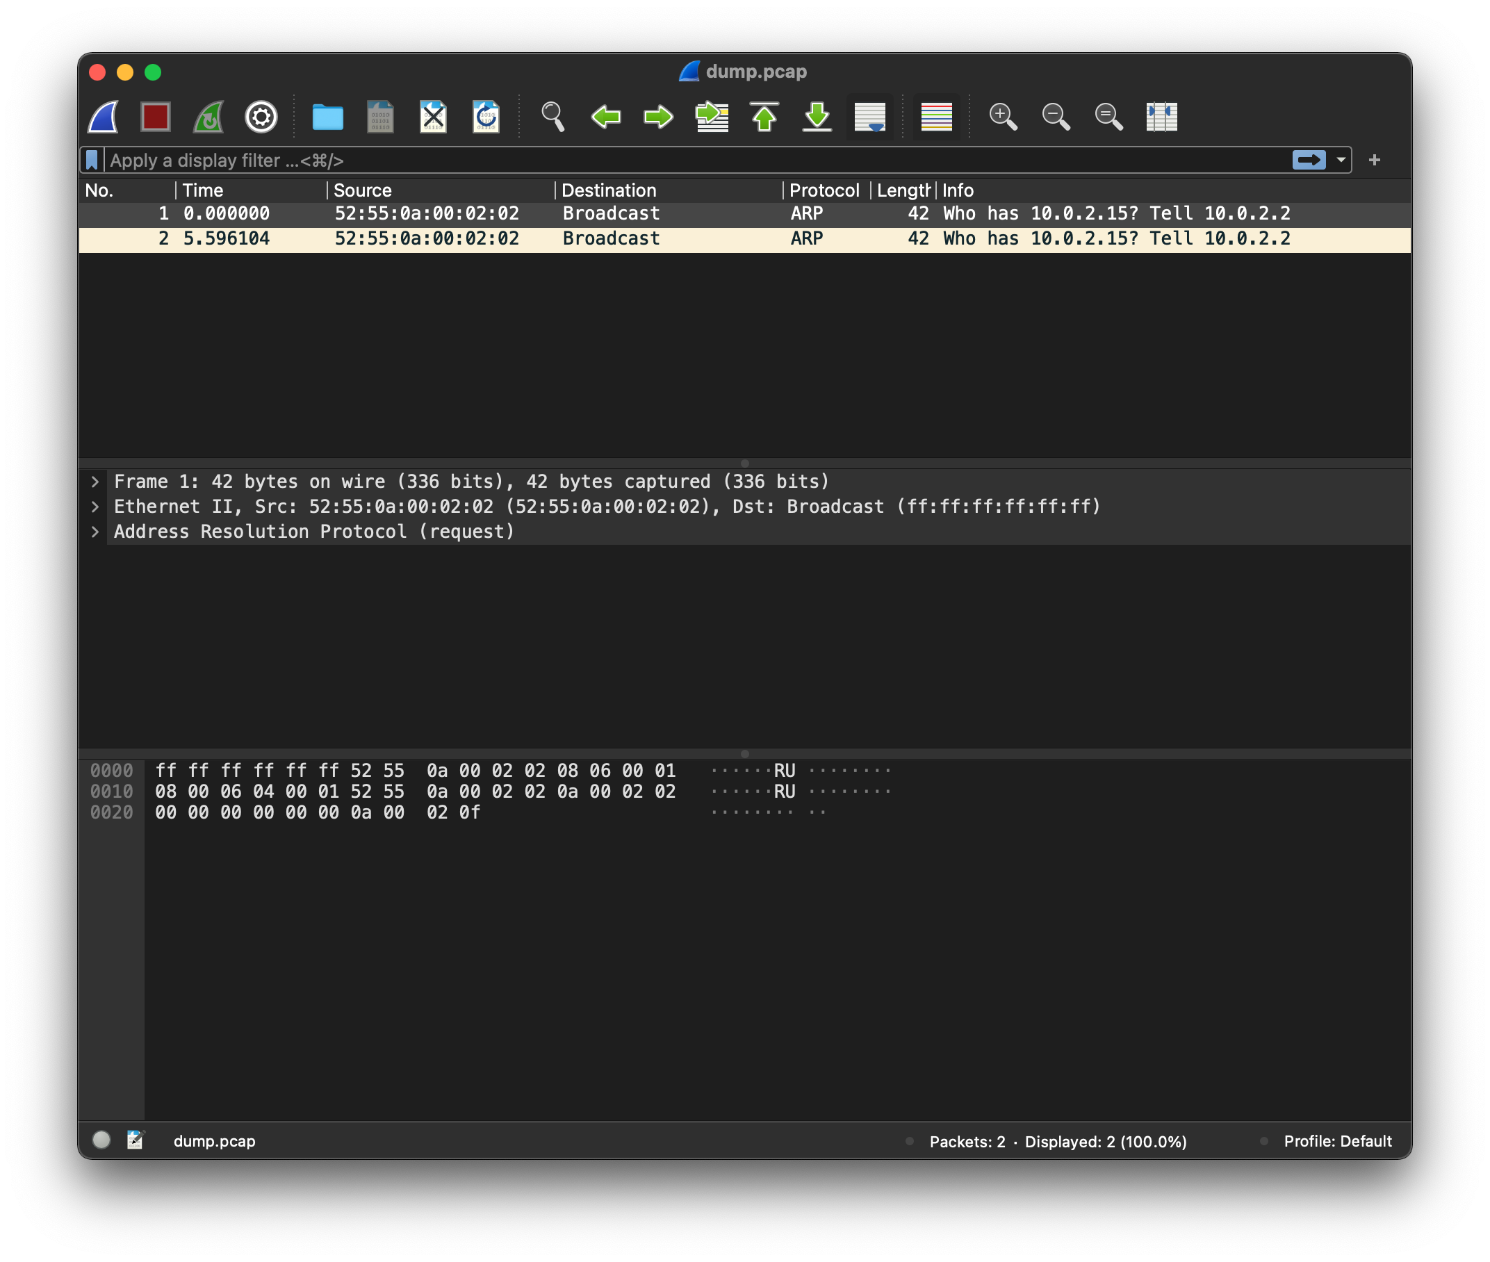
Task: Click the Profile: Default status text
Action: [x=1337, y=1141]
